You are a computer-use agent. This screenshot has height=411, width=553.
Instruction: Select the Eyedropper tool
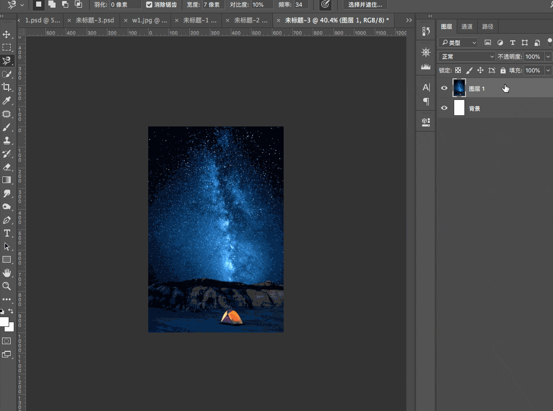click(6, 100)
